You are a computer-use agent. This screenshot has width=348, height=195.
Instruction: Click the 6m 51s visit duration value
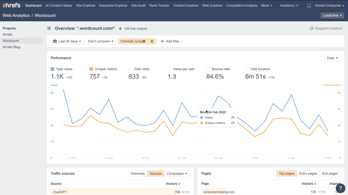point(256,77)
